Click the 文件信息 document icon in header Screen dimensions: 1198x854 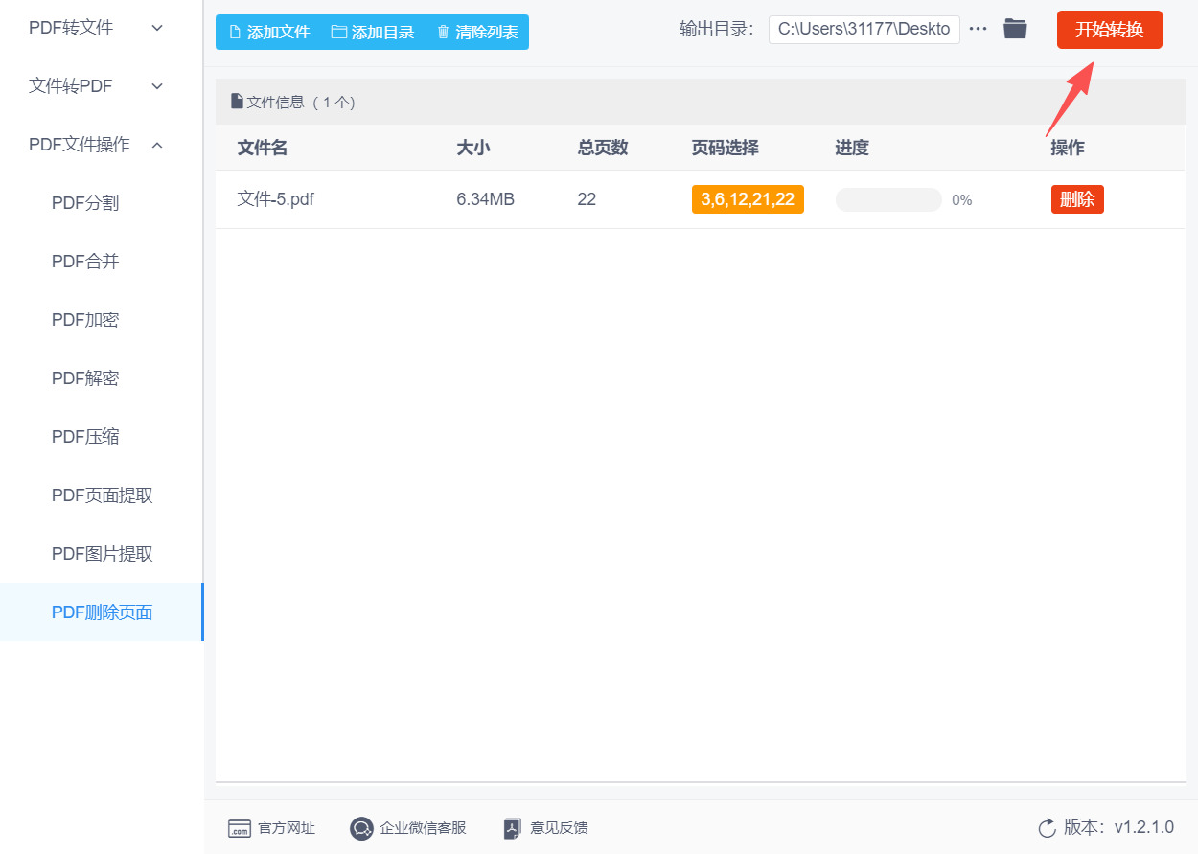236,101
